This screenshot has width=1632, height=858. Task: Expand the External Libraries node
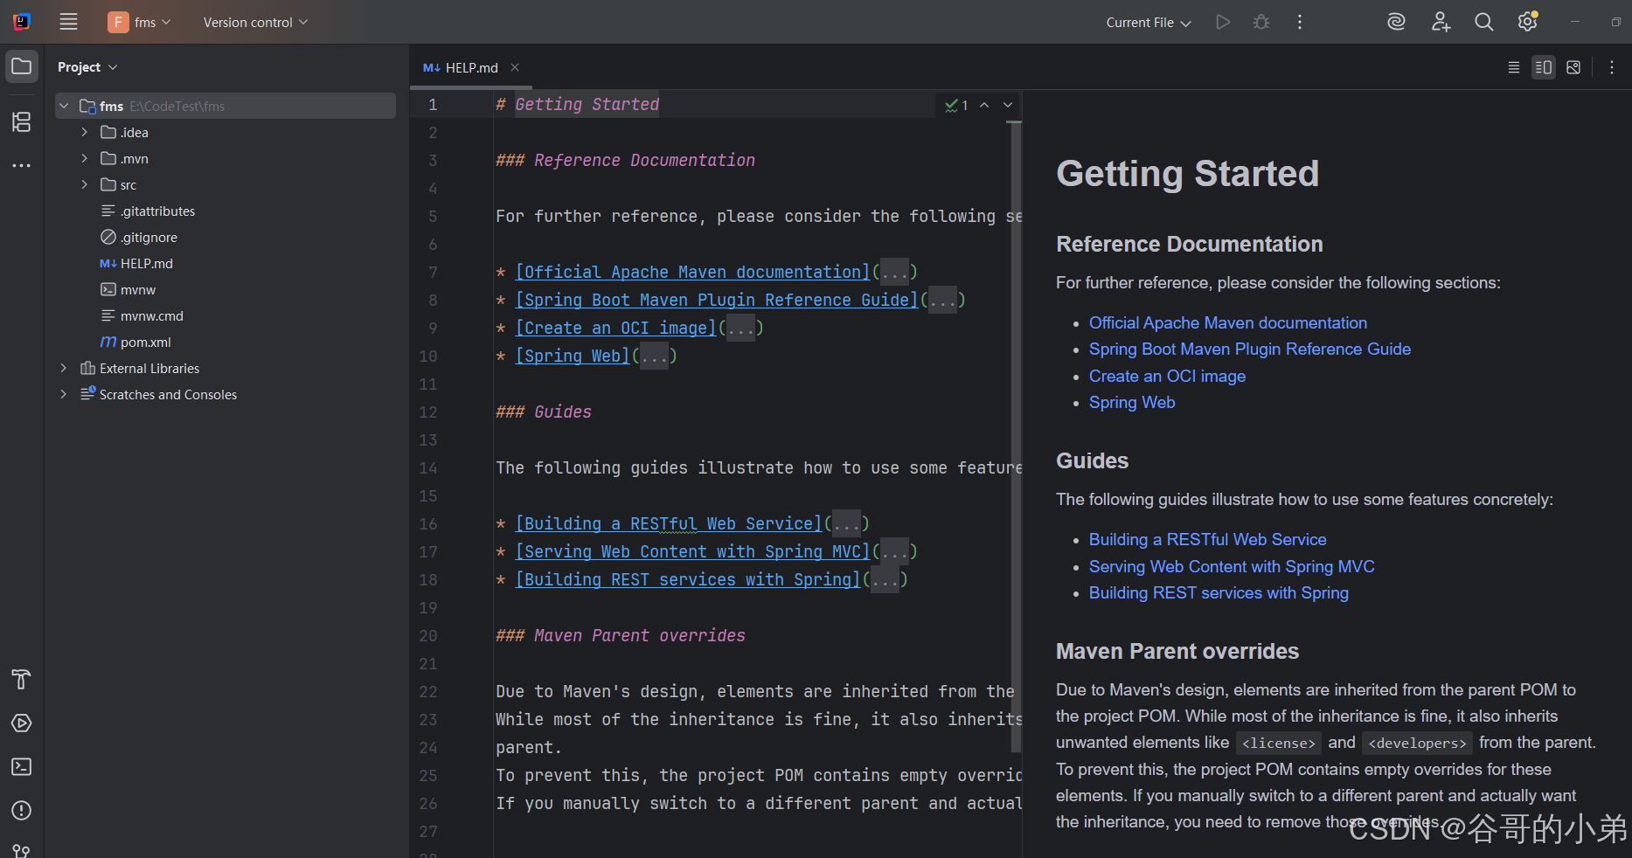point(64,368)
